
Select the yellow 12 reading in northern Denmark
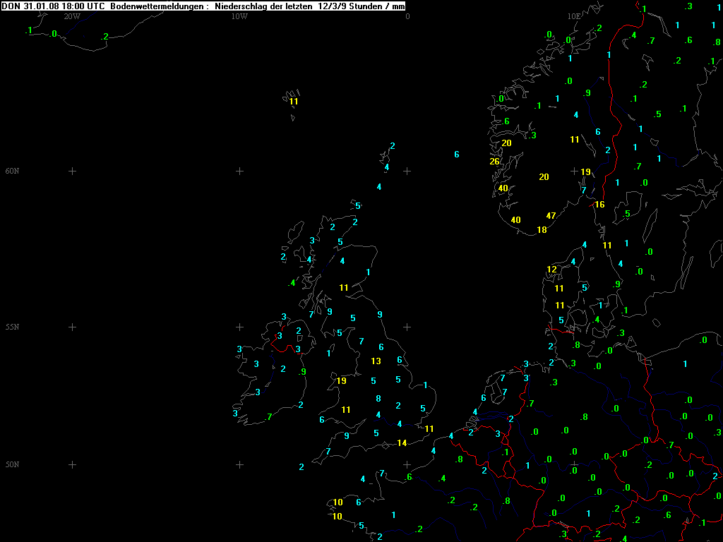click(551, 270)
